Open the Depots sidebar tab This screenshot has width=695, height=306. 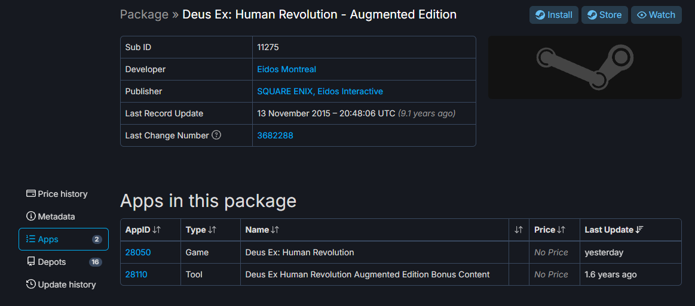63,262
